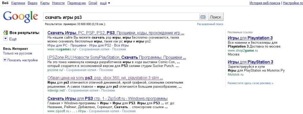Screen dimensions: 303x114
Task: Select the 'Веб' top bar item
Action: pos(5,3)
